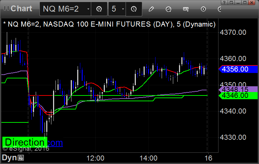Open the NQ M6=2 symbol dropdown arrow
This screenshot has height=164, width=259.
88,9
